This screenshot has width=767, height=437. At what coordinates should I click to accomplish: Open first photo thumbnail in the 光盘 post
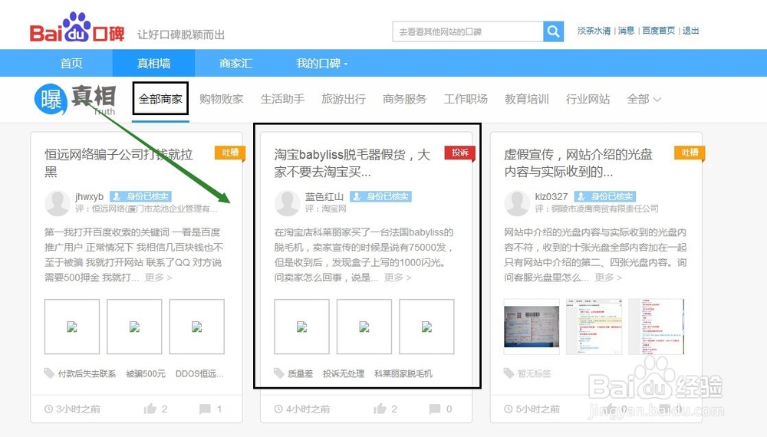532,327
